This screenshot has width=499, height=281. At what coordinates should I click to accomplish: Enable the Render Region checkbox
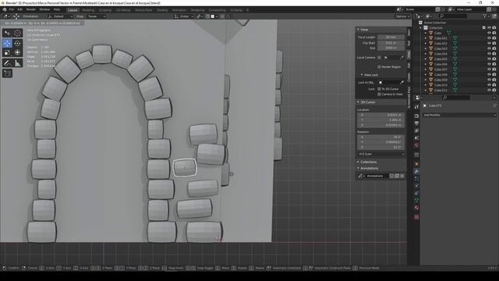pyautogui.click(x=379, y=67)
